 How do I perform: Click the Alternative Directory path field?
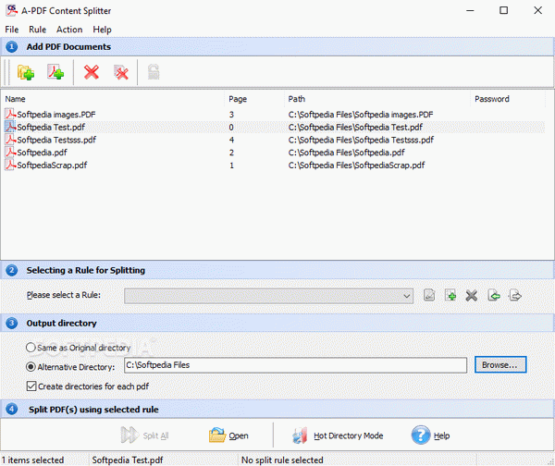(x=295, y=365)
